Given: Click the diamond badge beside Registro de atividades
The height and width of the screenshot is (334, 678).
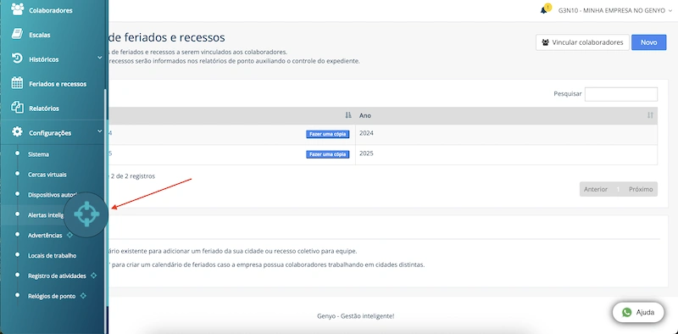Looking at the screenshot, I should (93, 276).
